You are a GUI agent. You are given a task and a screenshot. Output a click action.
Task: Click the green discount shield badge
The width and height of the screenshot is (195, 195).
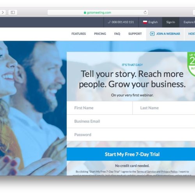pyautogui.click(x=191, y=64)
